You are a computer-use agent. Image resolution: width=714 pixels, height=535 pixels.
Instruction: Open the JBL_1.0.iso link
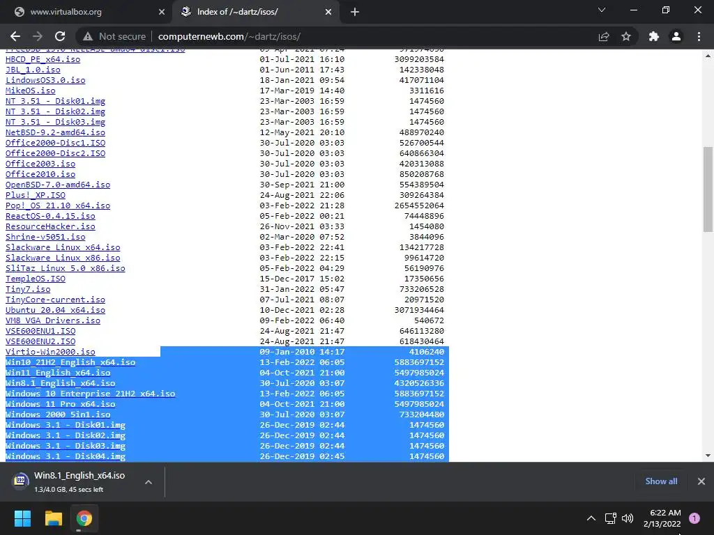pos(33,70)
